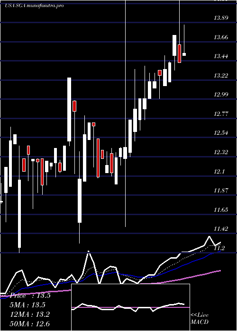Click the 12.77 price axis label
The width and height of the screenshot is (237, 331).
221,114
